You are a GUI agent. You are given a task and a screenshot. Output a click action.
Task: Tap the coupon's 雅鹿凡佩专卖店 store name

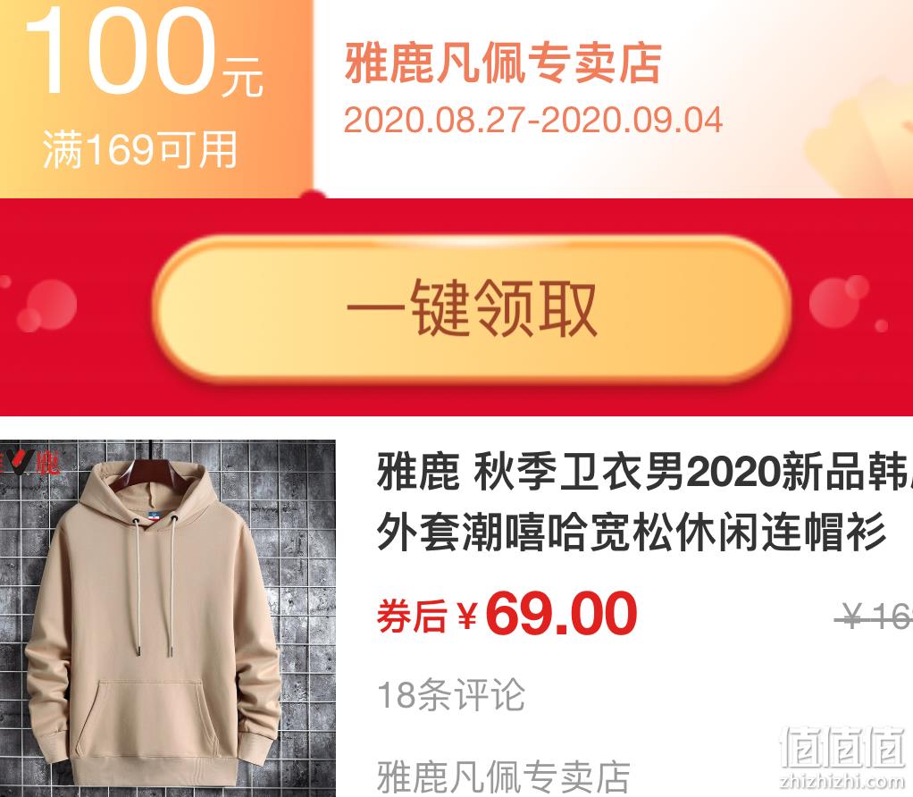point(503,64)
